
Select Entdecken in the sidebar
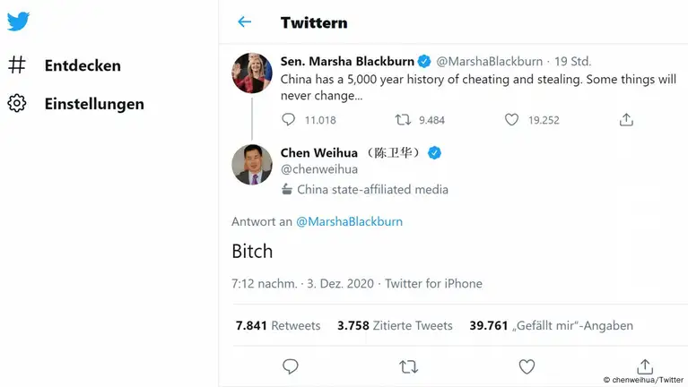pyautogui.click(x=83, y=65)
